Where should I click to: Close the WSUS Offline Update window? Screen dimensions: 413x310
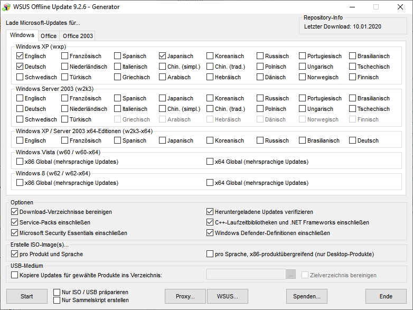(400, 7)
